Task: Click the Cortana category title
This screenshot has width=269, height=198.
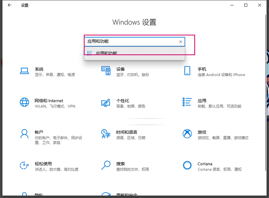Action: click(205, 164)
